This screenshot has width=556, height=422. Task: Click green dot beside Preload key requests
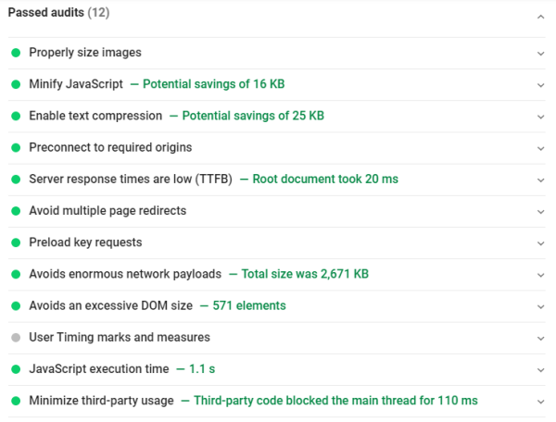coord(16,242)
